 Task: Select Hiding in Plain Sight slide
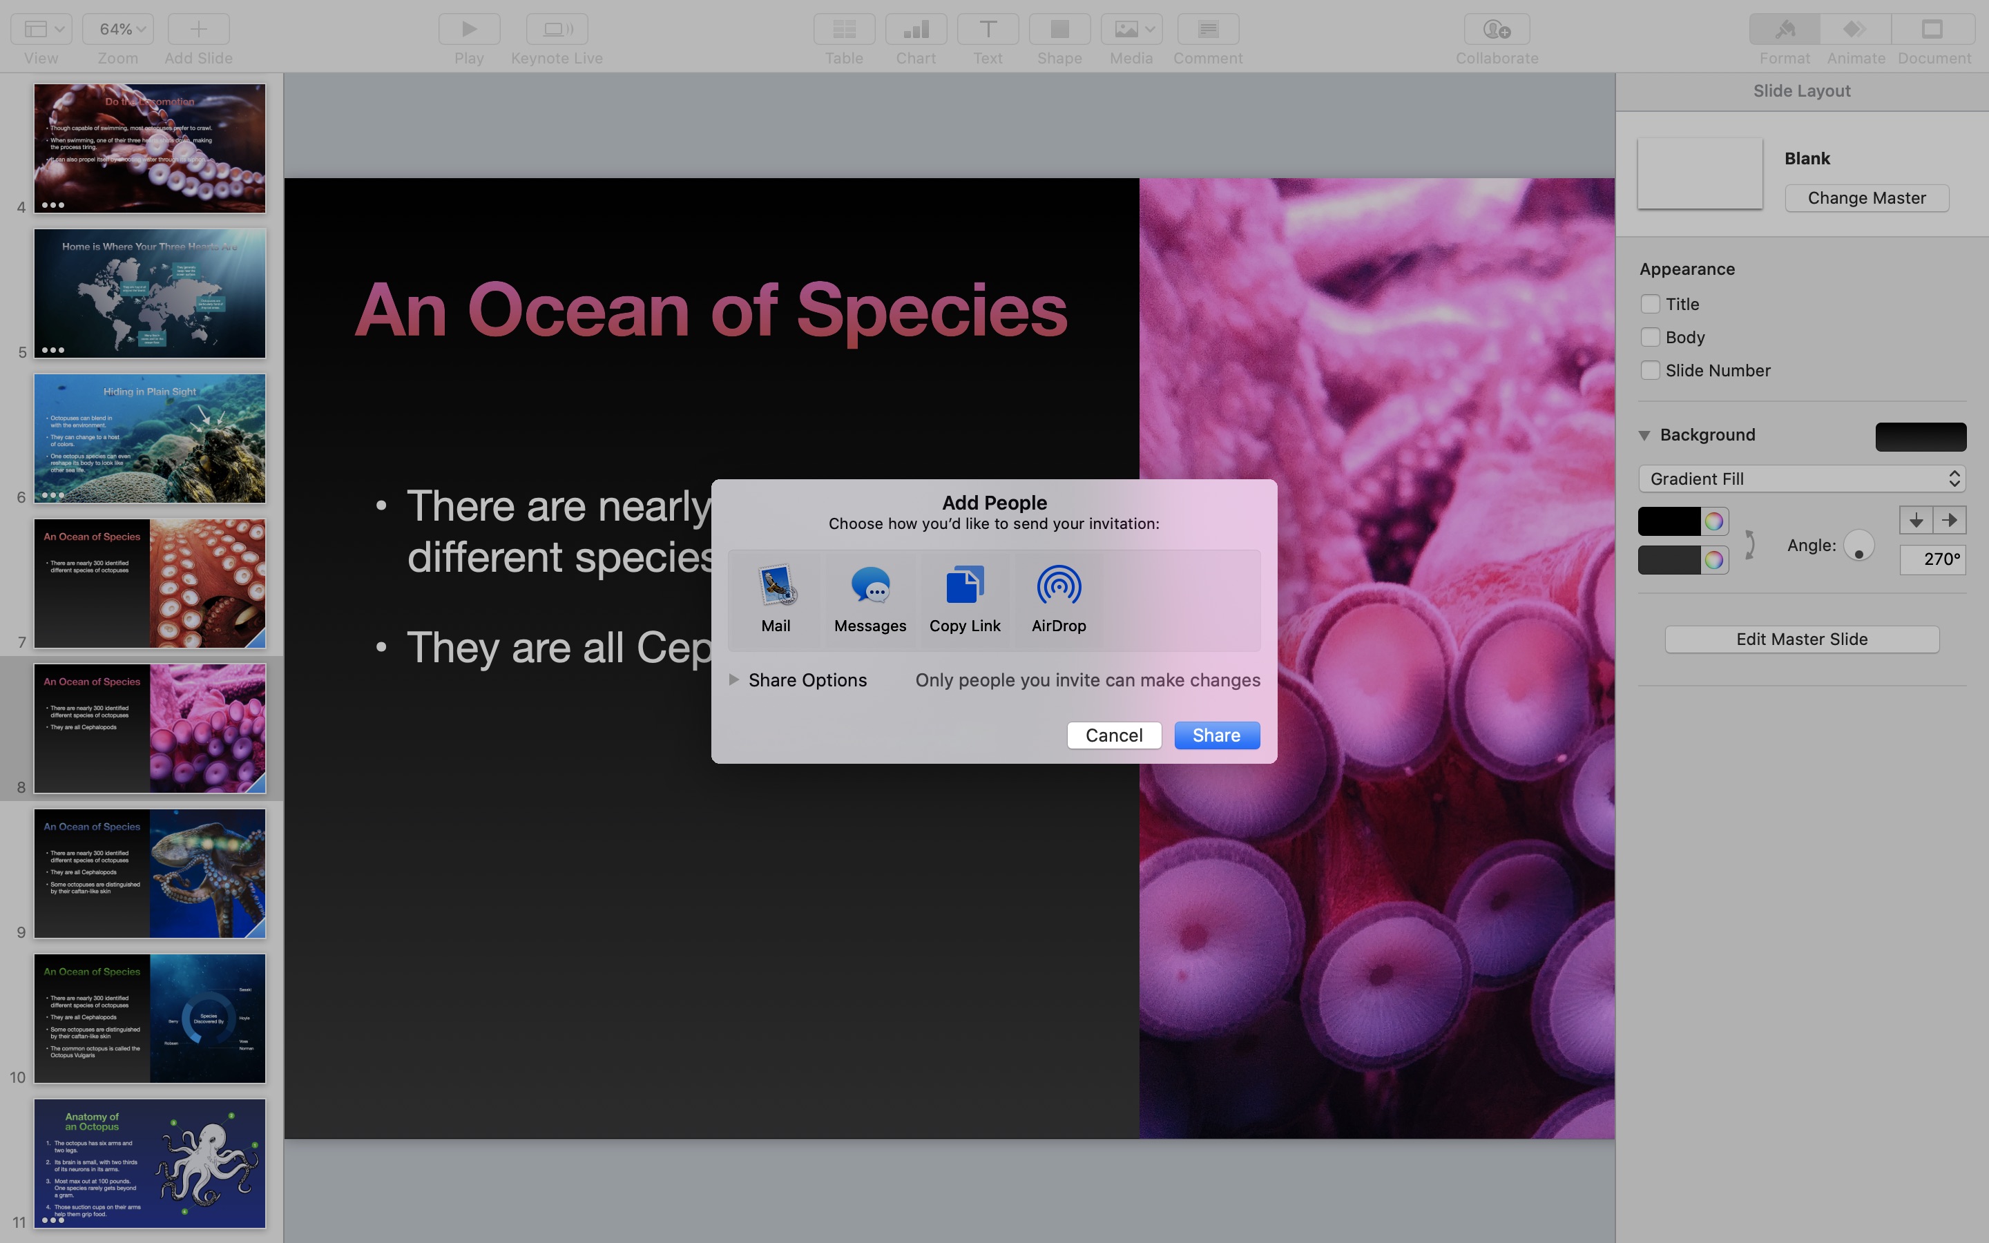(x=150, y=439)
